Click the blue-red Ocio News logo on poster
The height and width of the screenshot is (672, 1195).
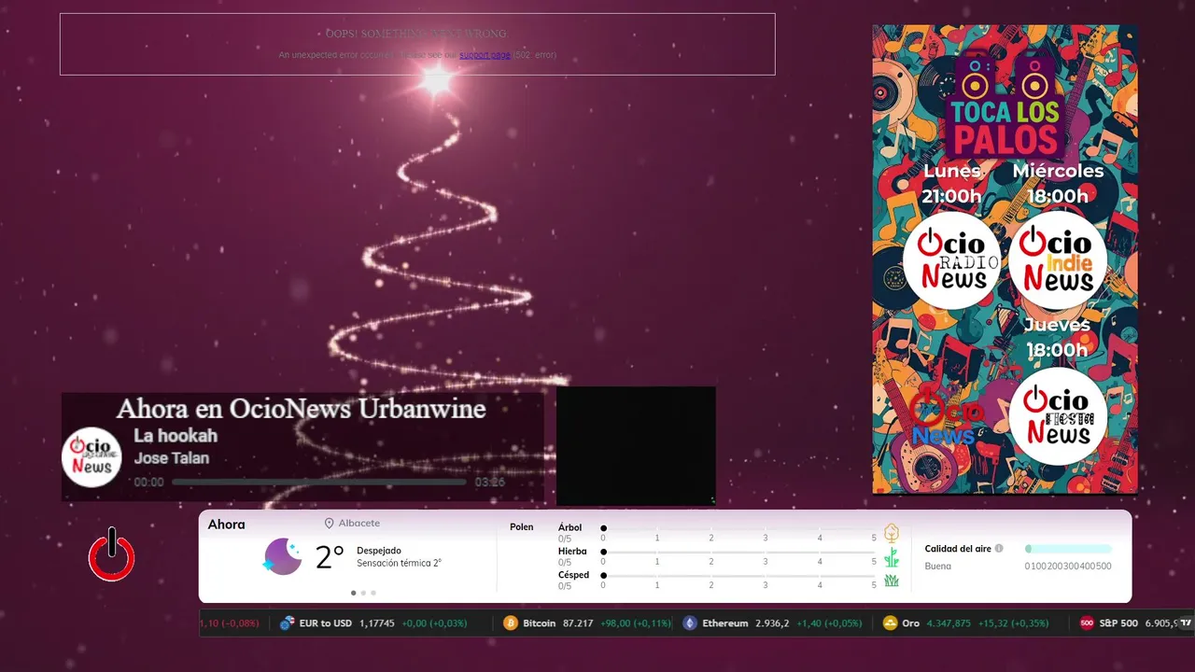click(946, 418)
